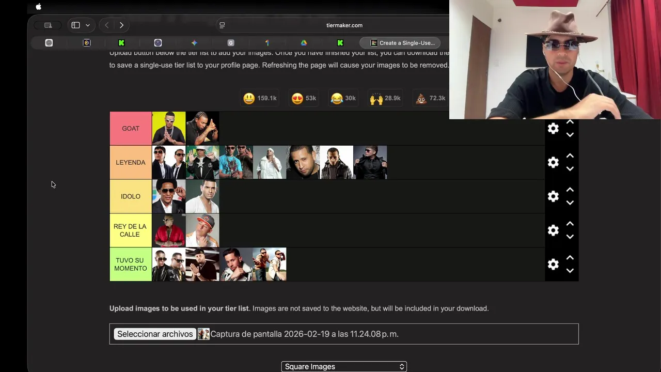
Task: React with the raised hands emoji 28.9k
Action: [385, 98]
